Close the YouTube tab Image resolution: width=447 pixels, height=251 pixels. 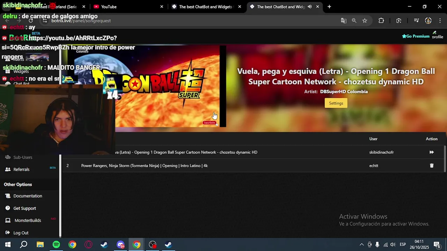(x=162, y=7)
